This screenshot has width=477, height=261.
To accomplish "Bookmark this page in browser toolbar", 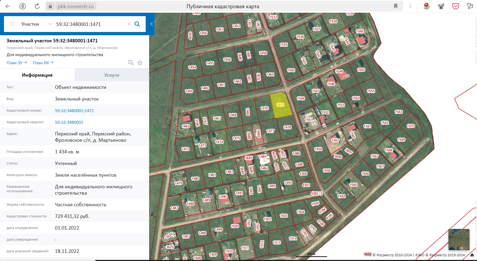I will point(396,6).
